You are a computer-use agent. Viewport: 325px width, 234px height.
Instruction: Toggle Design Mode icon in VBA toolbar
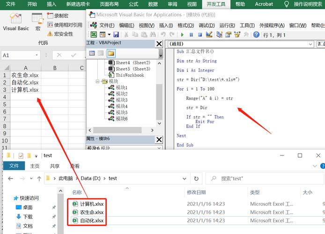point(209,35)
